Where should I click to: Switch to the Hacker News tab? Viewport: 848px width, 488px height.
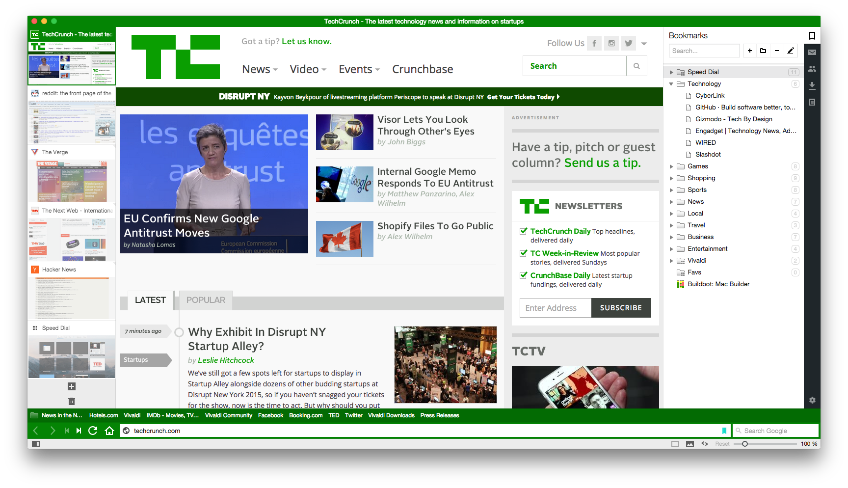[x=72, y=292]
